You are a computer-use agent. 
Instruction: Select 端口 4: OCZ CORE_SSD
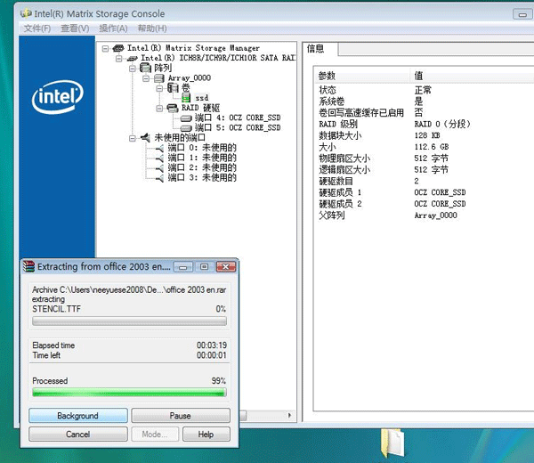tap(238, 118)
